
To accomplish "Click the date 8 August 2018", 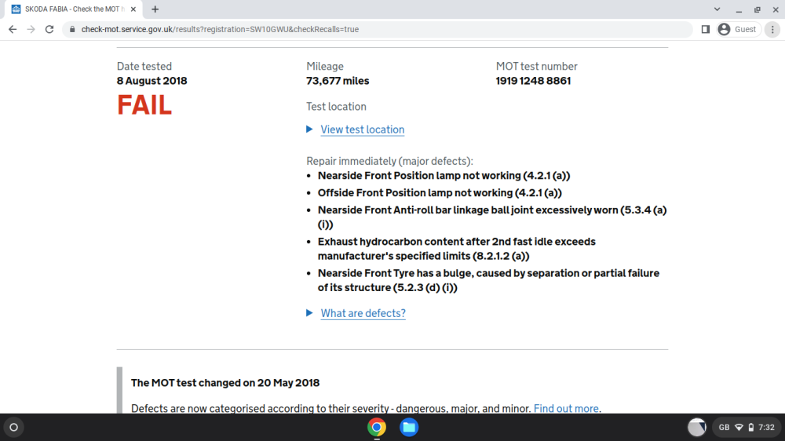I will pyautogui.click(x=152, y=81).
